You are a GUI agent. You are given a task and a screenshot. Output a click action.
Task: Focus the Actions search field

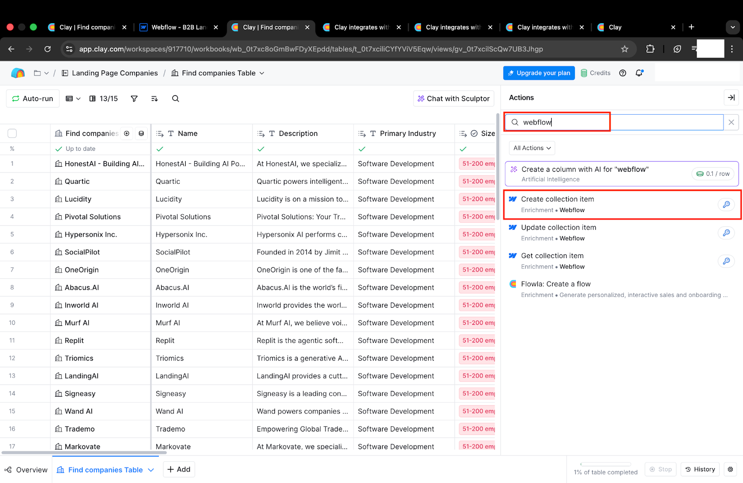[614, 122]
